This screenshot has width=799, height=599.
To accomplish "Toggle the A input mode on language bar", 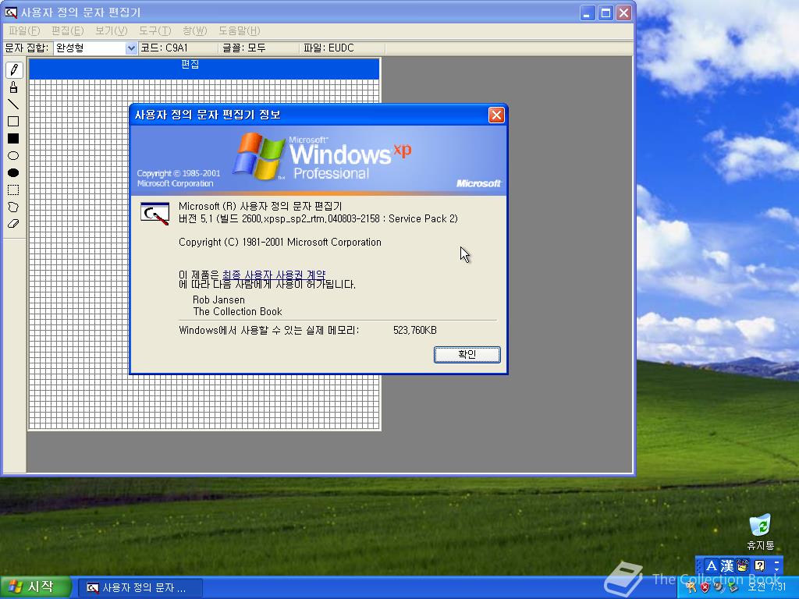I will 712,566.
